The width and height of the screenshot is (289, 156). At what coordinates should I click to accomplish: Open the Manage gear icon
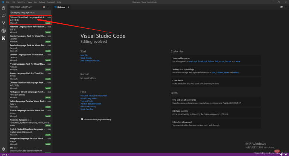[x=3, y=149]
